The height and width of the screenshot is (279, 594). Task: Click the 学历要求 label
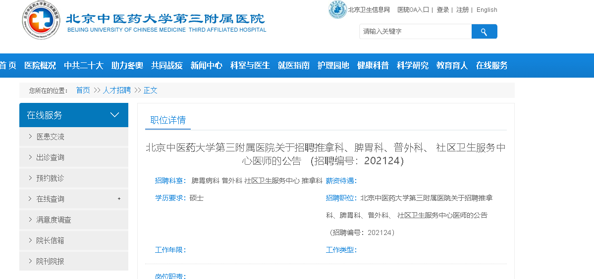[x=170, y=198]
